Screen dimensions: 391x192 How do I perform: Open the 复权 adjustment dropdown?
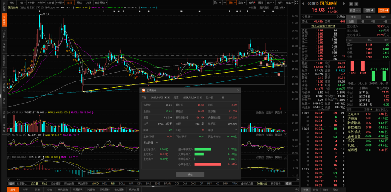click(x=232, y=3)
